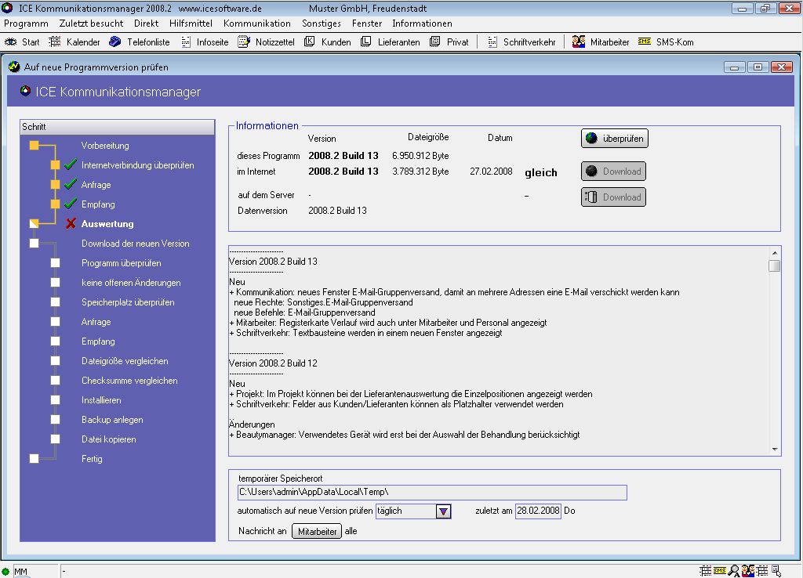The image size is (803, 578).
Task: Open the Lieferanten toolbar icon
Action: point(366,42)
